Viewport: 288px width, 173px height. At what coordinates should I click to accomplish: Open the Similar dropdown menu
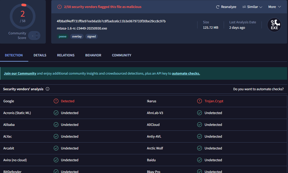click(252, 7)
